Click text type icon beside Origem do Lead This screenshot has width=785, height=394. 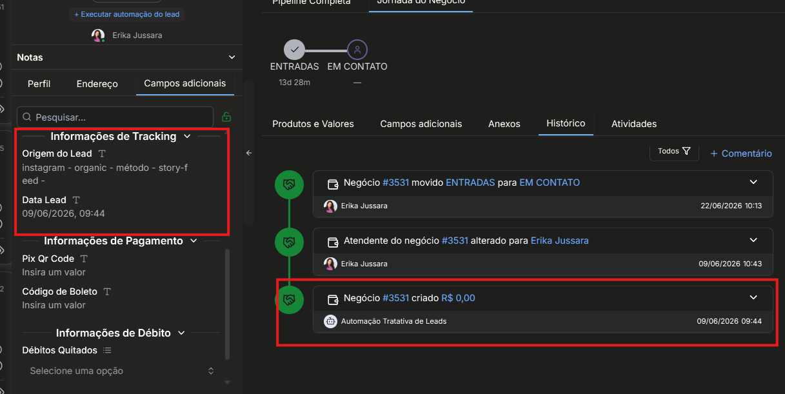pyautogui.click(x=102, y=153)
